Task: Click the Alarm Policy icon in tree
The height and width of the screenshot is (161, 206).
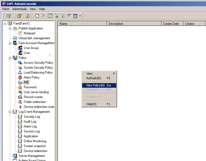Action: [20, 77]
